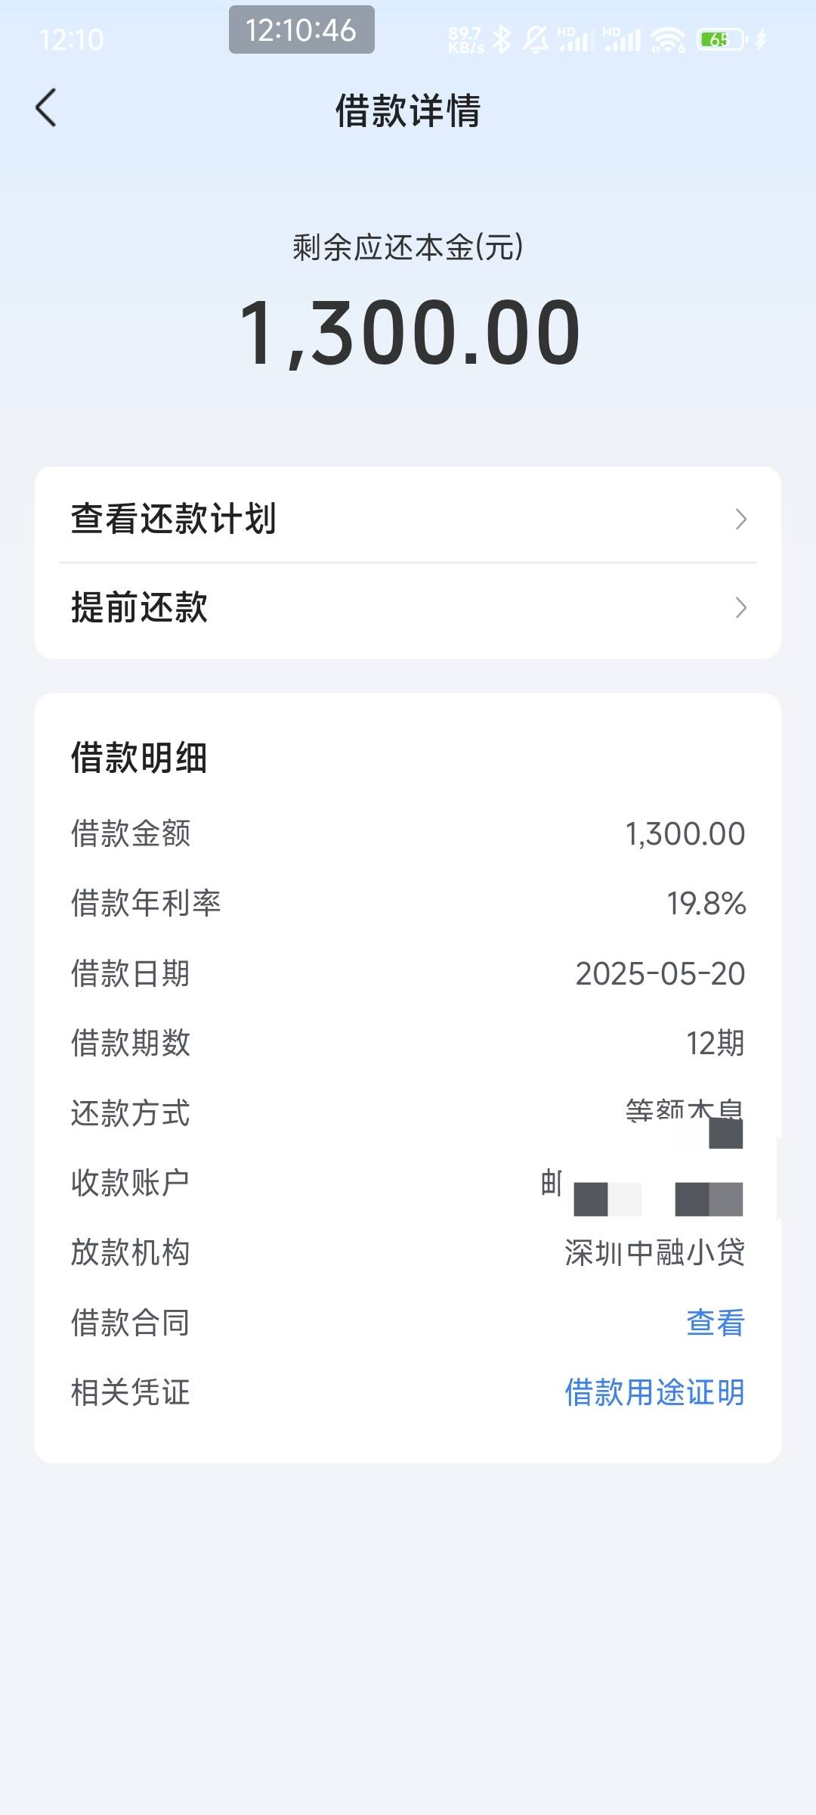Viewport: 816px width, 1815px height.
Task: Select the 提前还款 row
Action: point(408,608)
